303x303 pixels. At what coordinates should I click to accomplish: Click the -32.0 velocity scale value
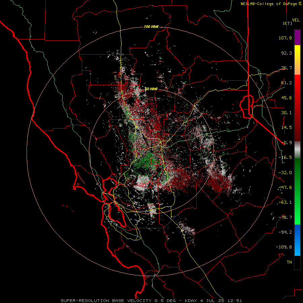coord(285,173)
